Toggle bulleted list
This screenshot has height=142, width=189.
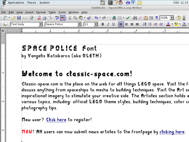click(150, 24)
